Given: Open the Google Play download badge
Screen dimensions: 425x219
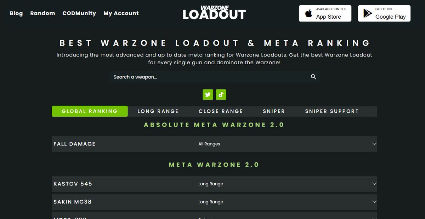Looking at the screenshot, I should pyautogui.click(x=384, y=13).
